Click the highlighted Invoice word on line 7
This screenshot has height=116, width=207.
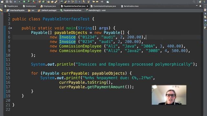pos(67,42)
